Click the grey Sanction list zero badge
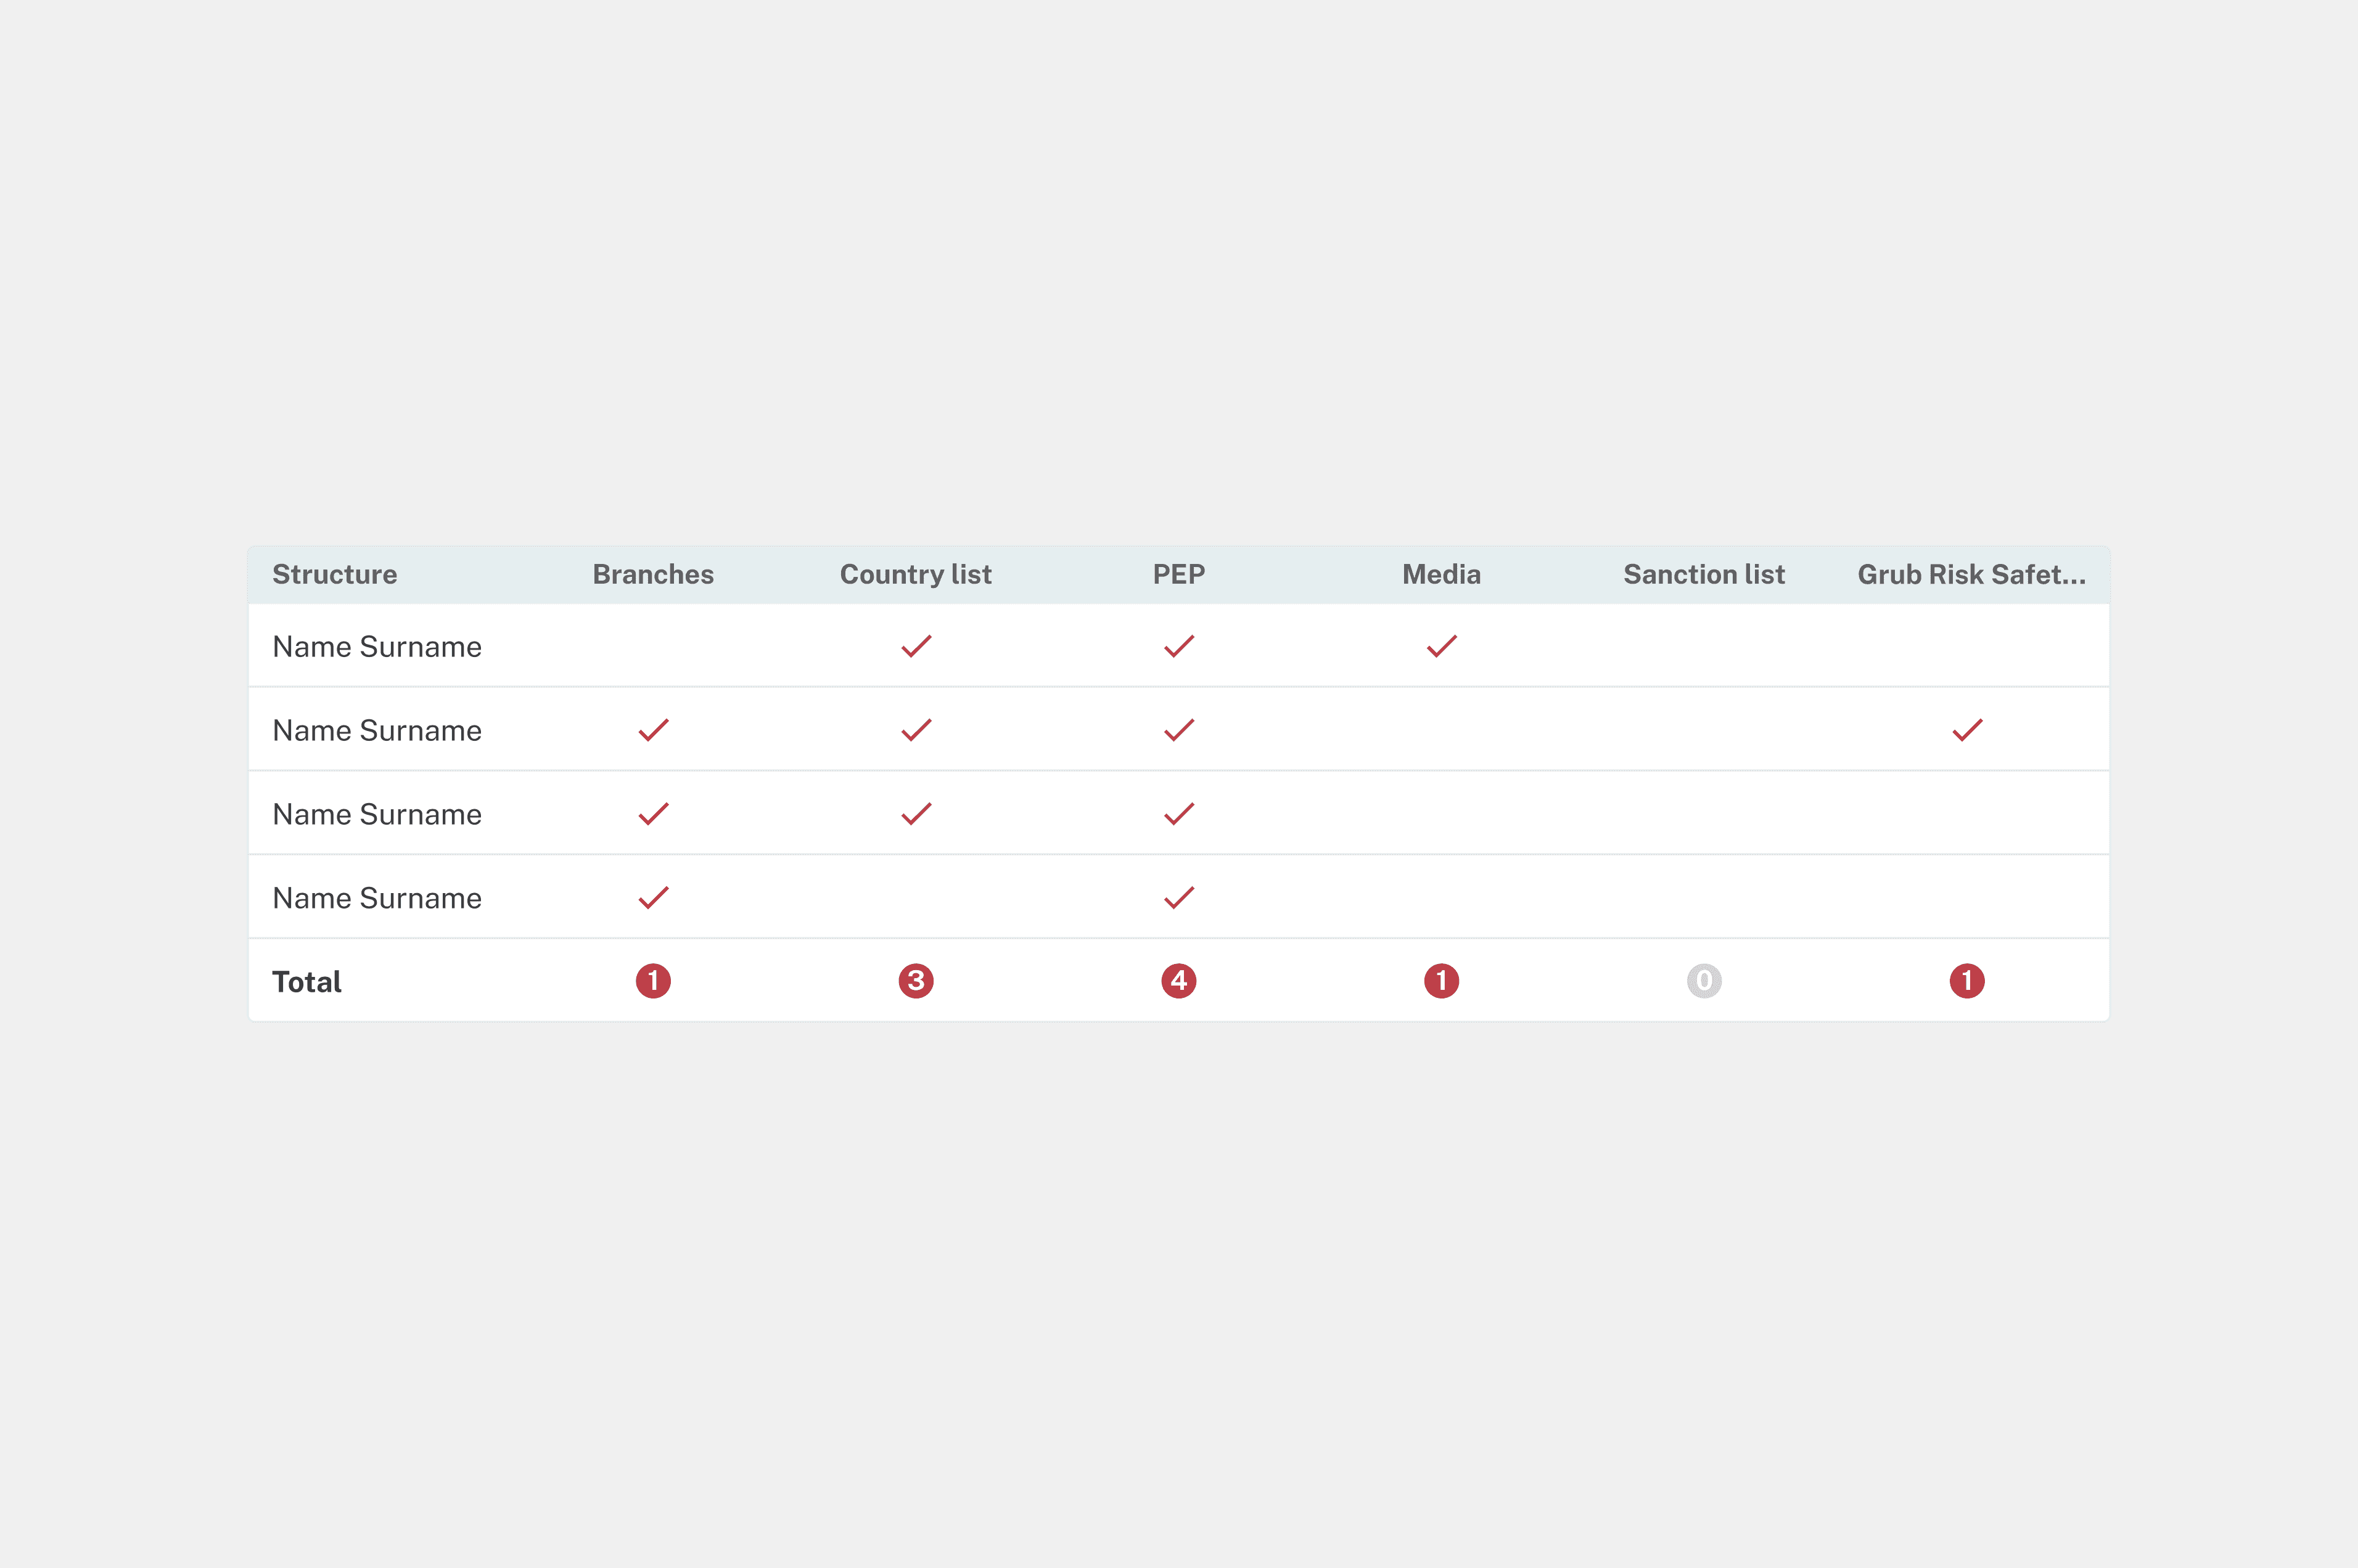 click(x=1704, y=981)
